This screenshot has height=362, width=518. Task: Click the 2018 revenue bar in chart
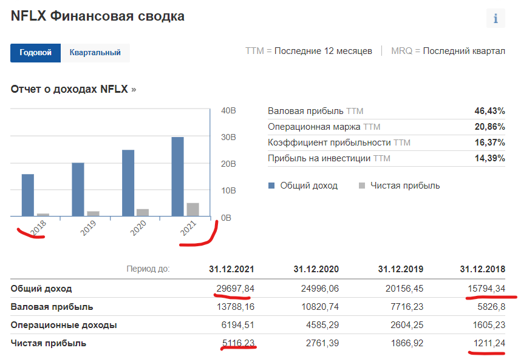28,195
